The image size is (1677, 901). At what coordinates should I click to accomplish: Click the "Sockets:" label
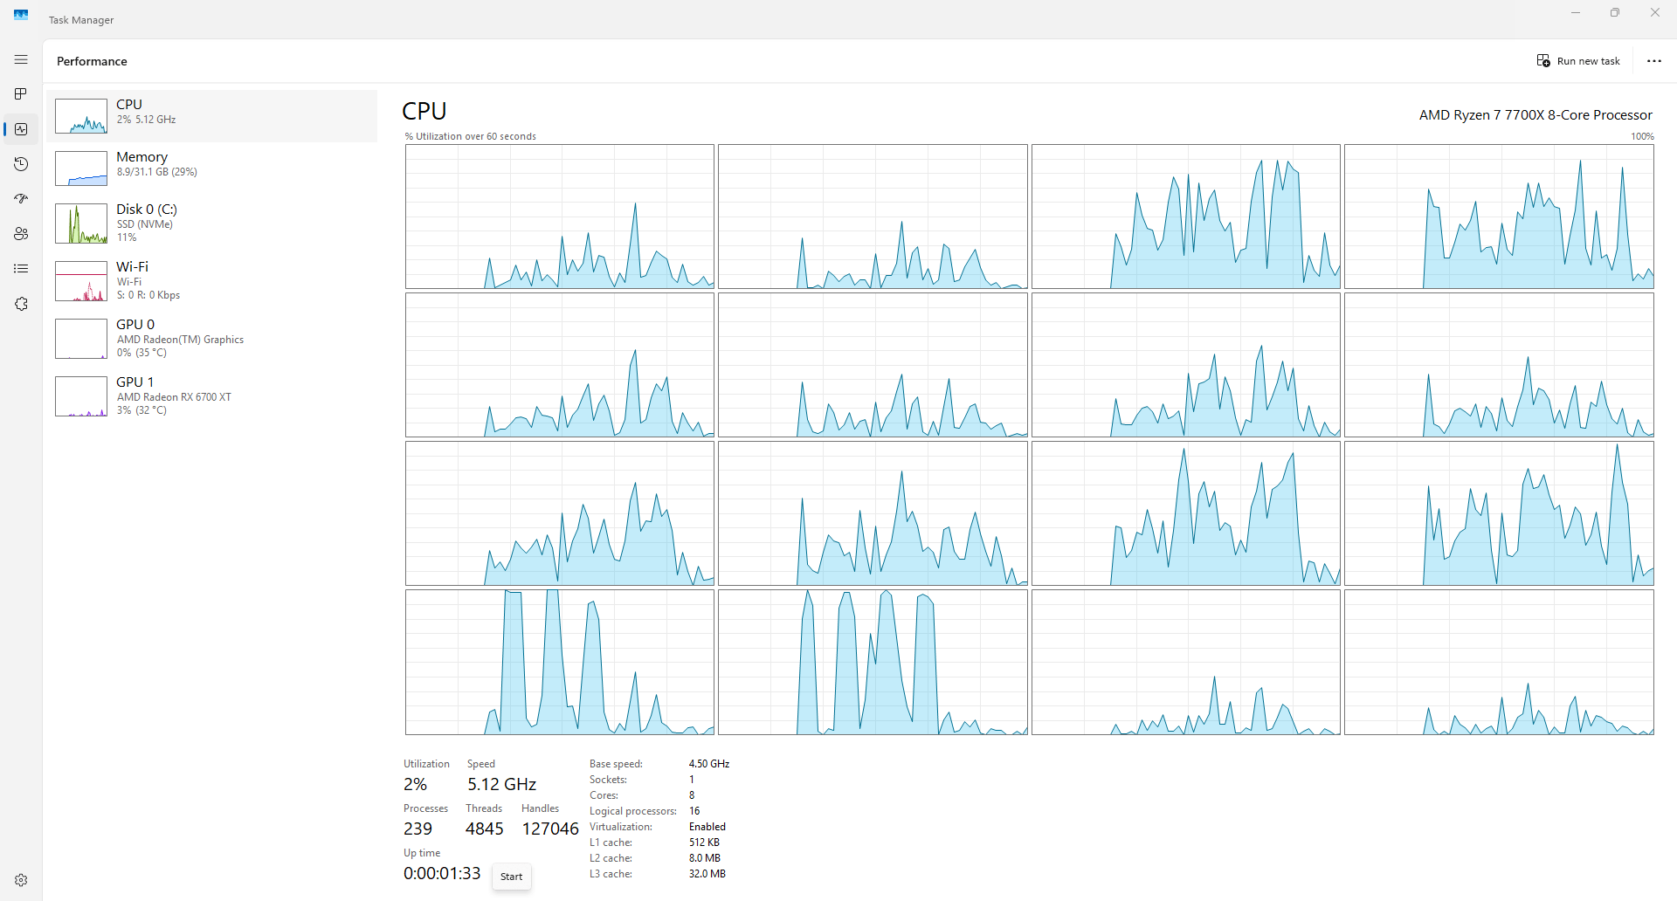tap(608, 780)
